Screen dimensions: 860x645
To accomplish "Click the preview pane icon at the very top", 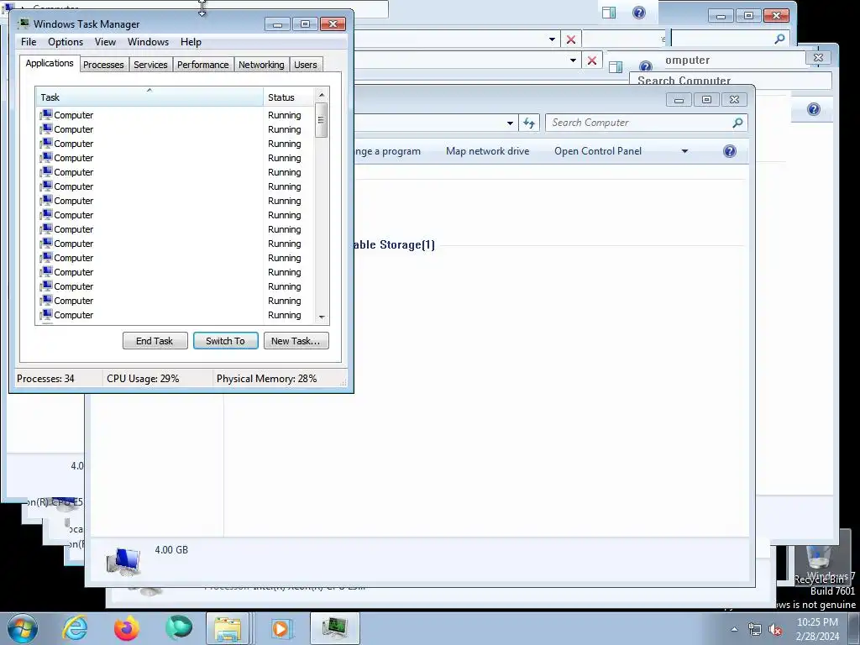I will tap(609, 13).
